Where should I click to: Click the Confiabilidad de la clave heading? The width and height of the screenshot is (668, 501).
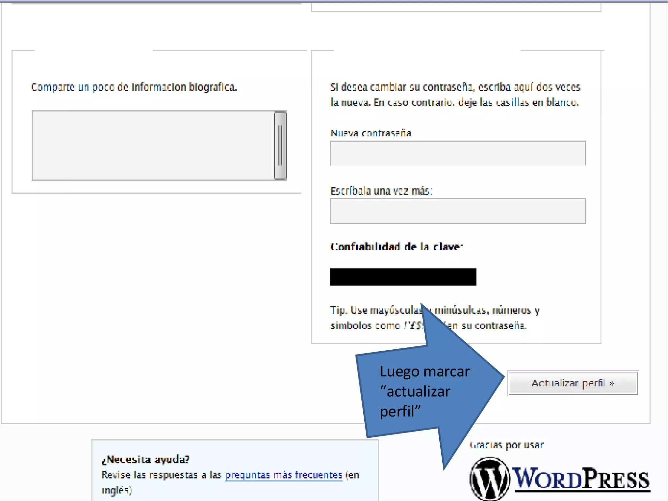pyautogui.click(x=396, y=247)
